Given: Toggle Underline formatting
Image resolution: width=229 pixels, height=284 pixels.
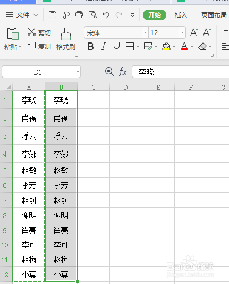Looking at the screenshot, I should pyautogui.click(x=116, y=46).
